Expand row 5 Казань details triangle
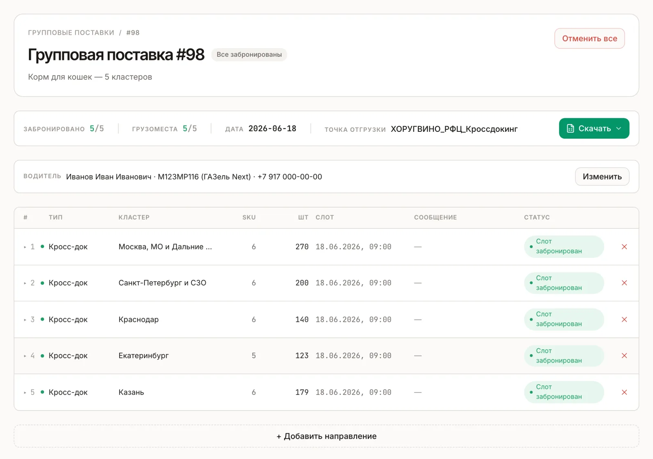The height and width of the screenshot is (459, 653). (25, 392)
